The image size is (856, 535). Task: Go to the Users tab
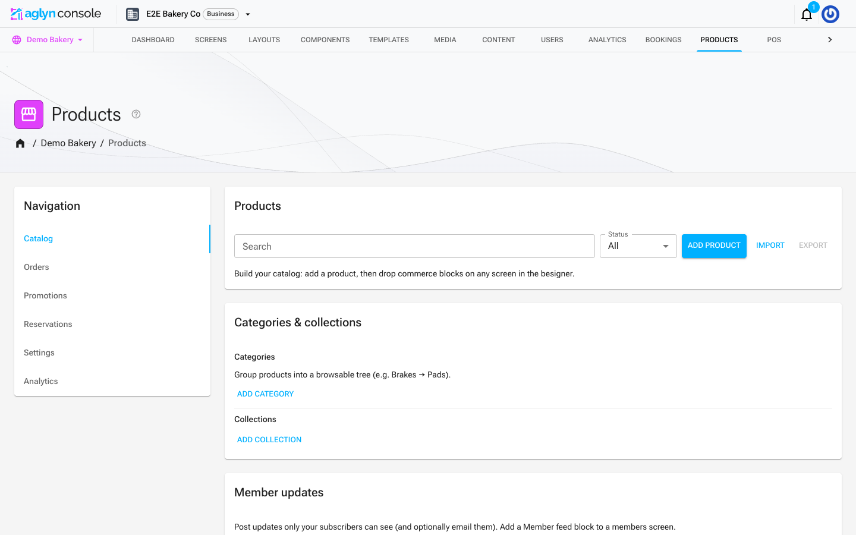552,40
